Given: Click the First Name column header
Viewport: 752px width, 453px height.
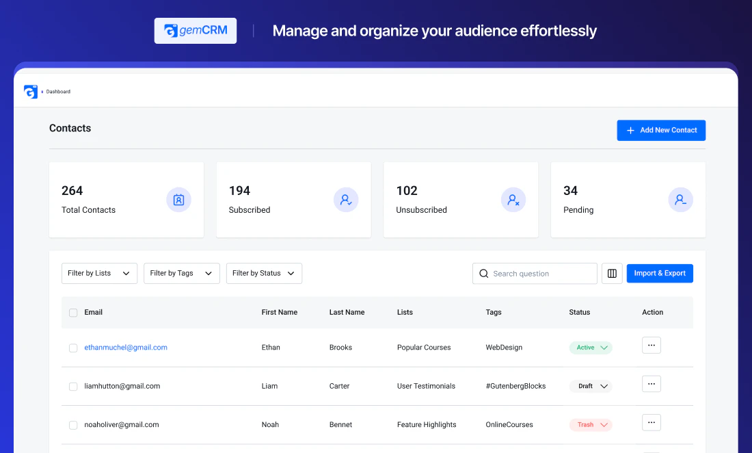Looking at the screenshot, I should (x=279, y=312).
